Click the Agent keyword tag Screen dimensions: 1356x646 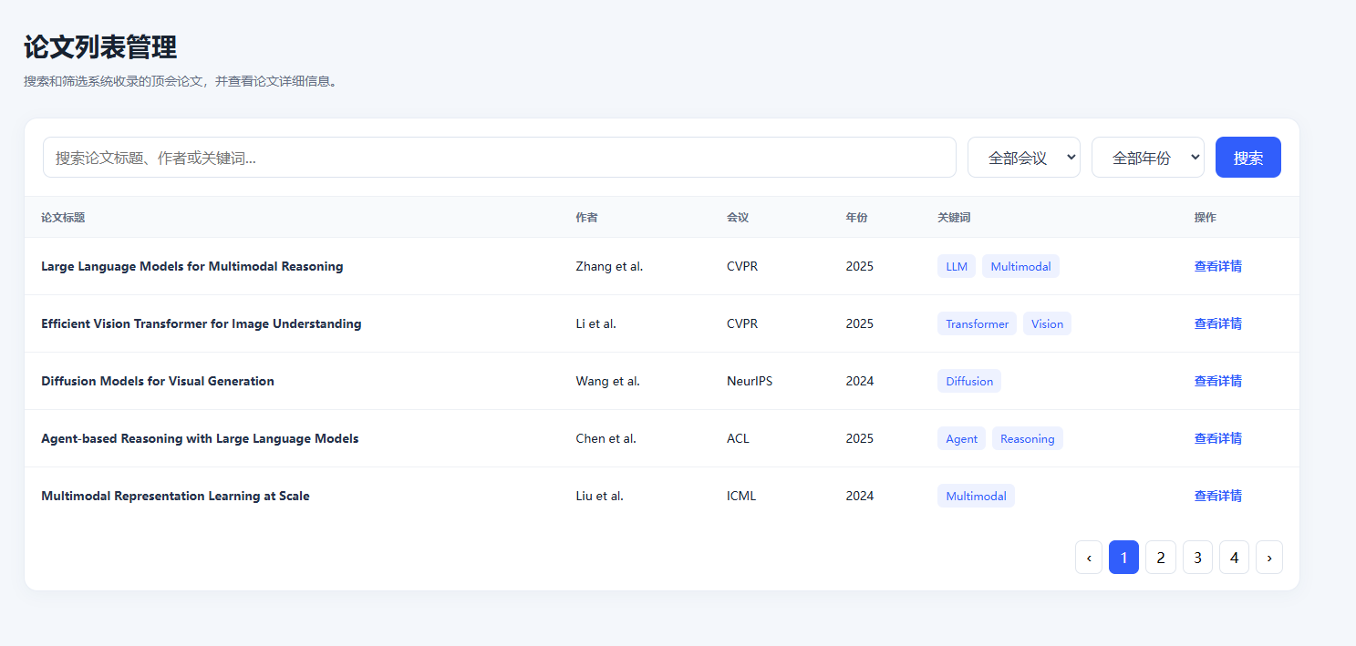961,438
